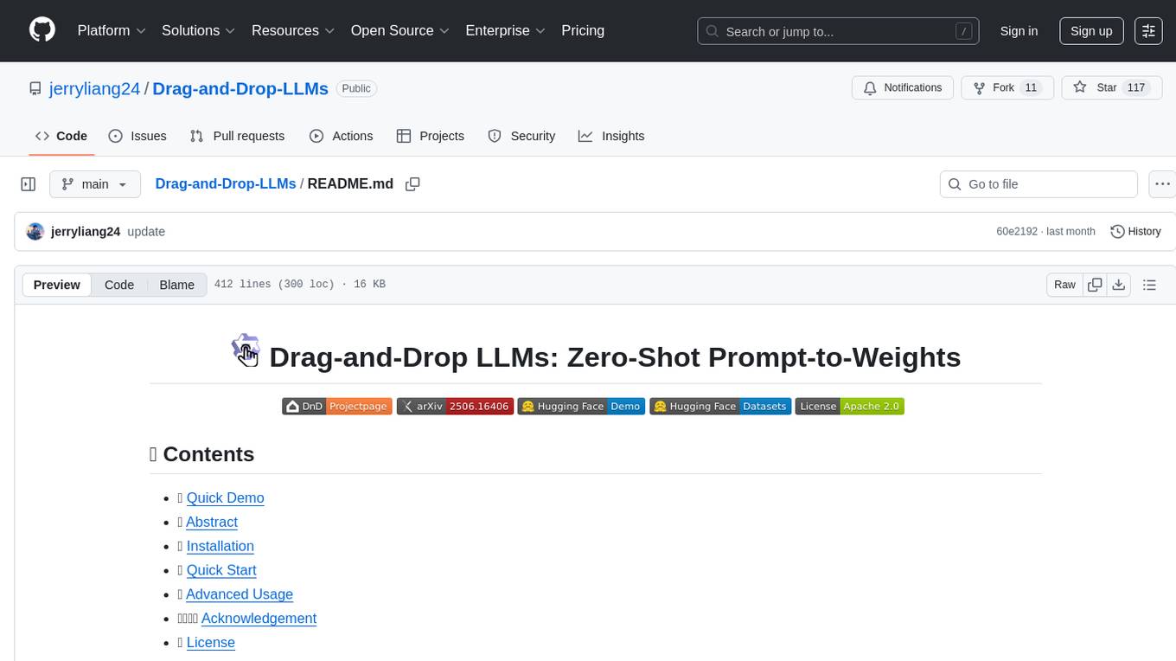The image size is (1176, 661).
Task: Select the Blame view
Action: [x=176, y=285]
